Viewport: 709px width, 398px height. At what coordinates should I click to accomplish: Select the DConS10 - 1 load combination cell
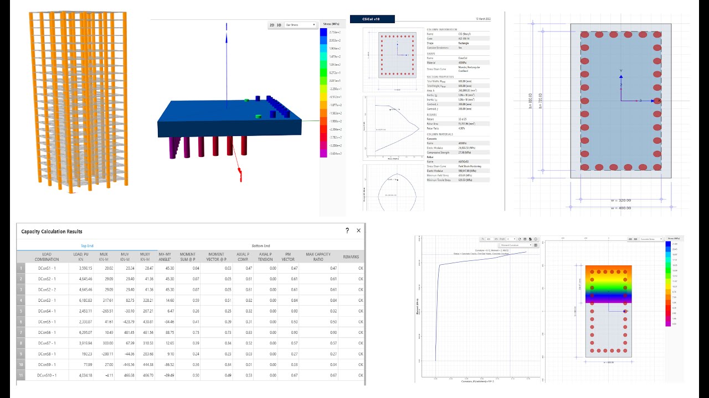pyautogui.click(x=47, y=375)
